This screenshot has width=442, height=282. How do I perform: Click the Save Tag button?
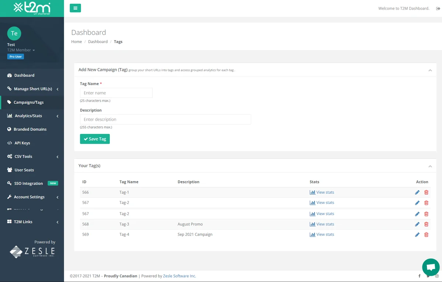[95, 139]
